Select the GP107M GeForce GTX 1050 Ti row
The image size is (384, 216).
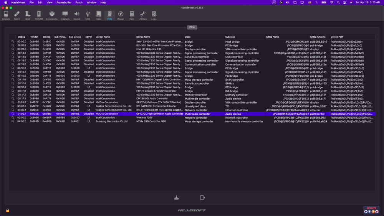(x=192, y=102)
